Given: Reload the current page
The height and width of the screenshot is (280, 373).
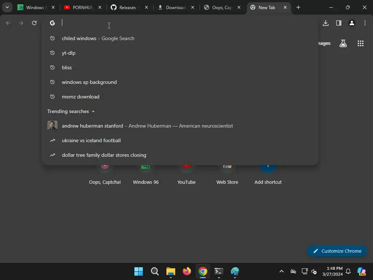Looking at the screenshot, I should 34,23.
